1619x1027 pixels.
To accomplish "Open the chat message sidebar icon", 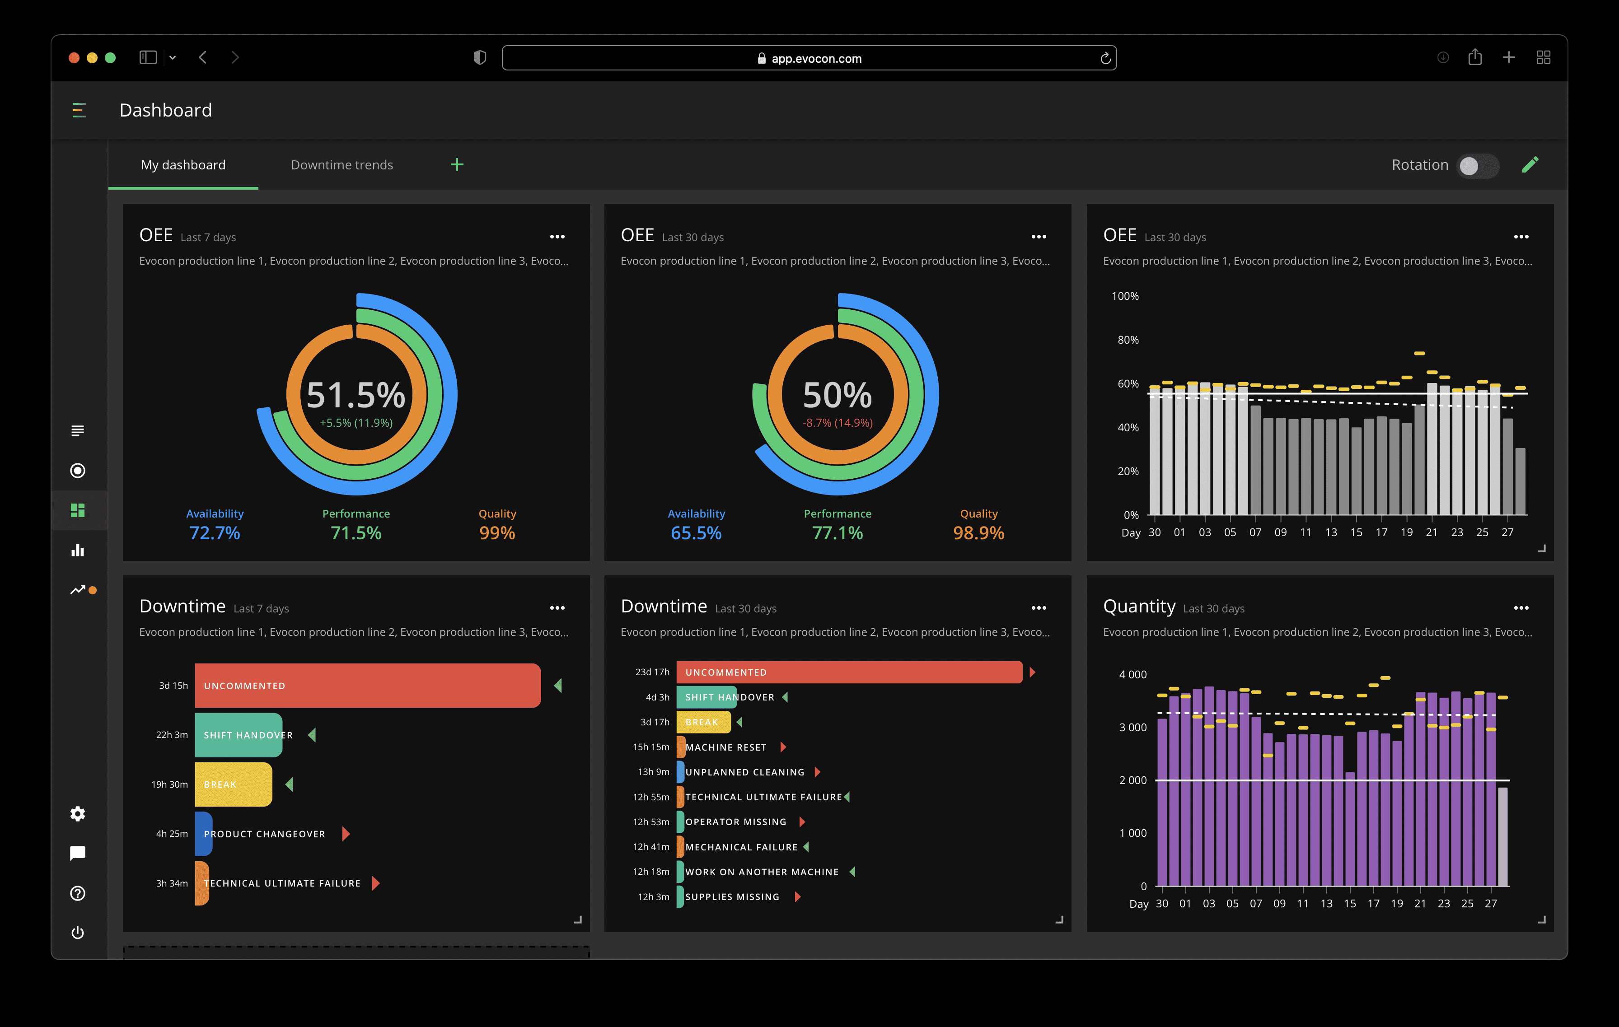I will [78, 853].
